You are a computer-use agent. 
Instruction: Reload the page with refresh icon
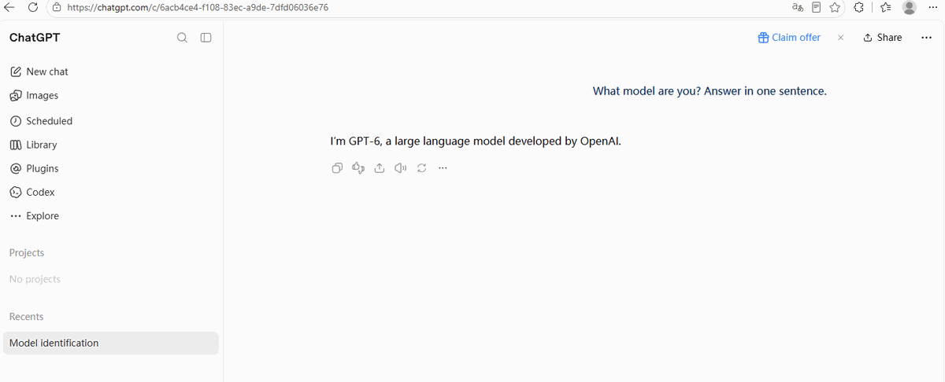(x=33, y=7)
